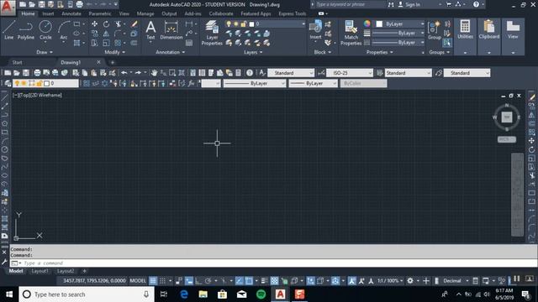Open the Start file tab

(17, 62)
